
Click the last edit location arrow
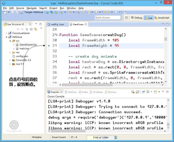104,12
